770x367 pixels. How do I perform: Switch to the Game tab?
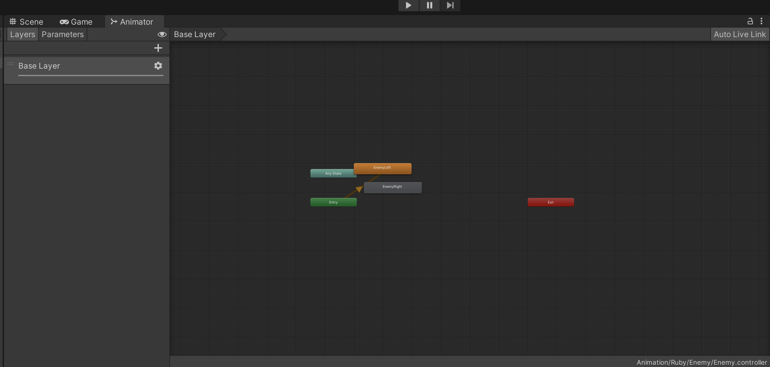pos(76,22)
